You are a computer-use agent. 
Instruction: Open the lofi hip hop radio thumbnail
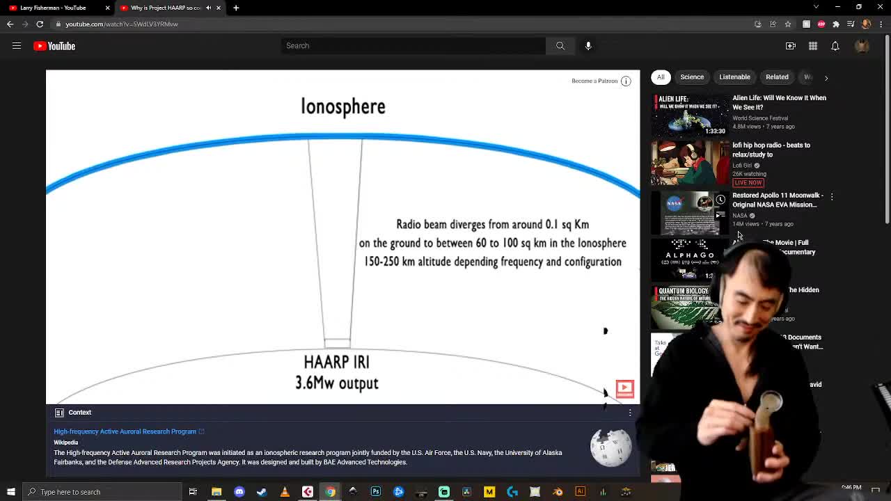(x=690, y=162)
